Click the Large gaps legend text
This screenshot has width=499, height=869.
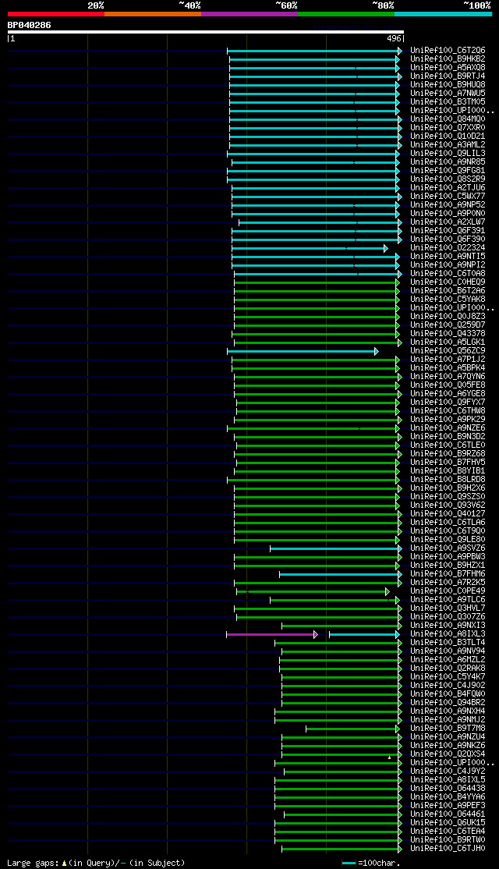coord(96,863)
